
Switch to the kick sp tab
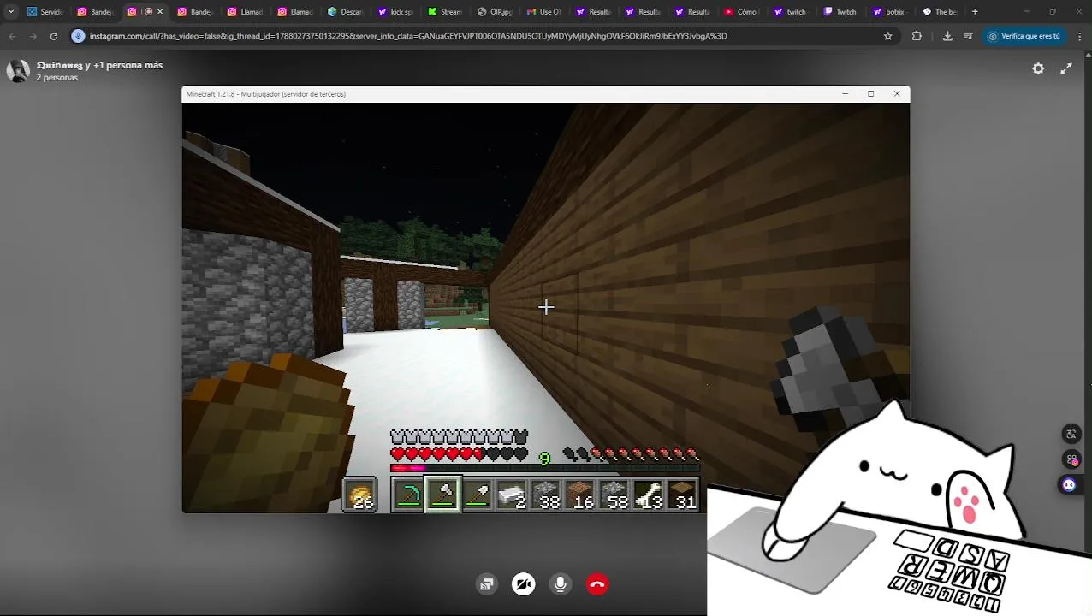click(x=395, y=12)
